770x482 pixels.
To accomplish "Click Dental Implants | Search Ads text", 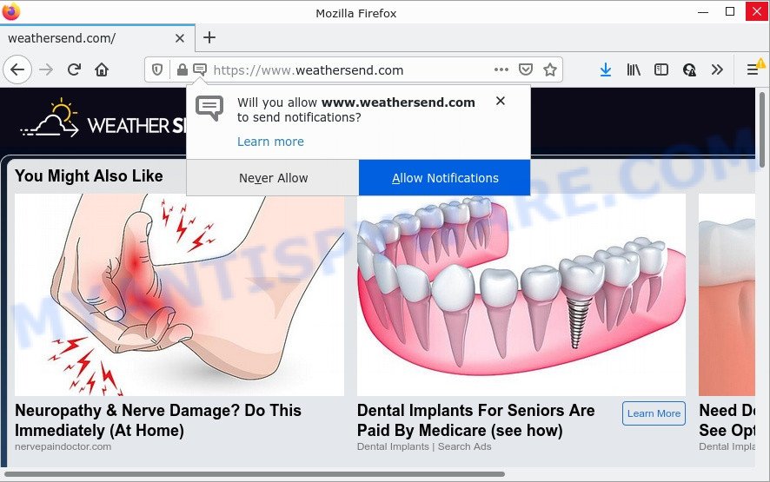I will (424, 446).
